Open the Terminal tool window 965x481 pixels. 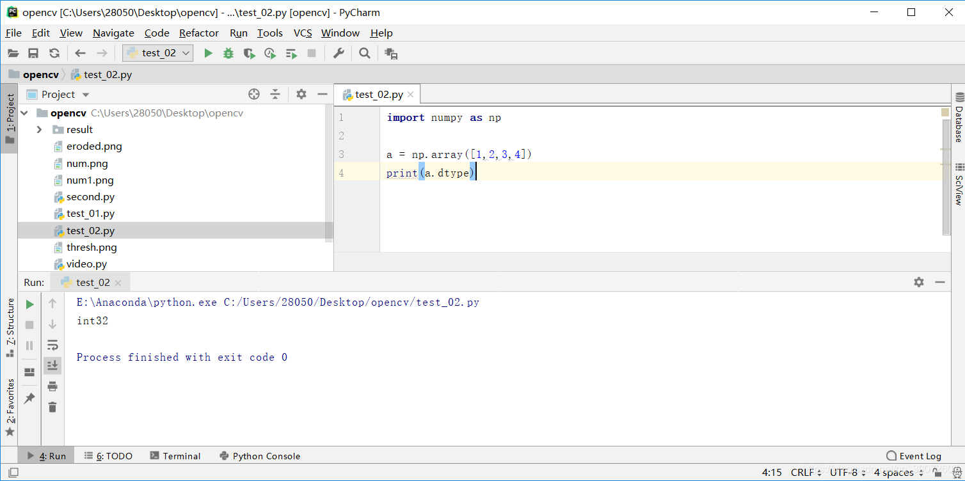[175, 456]
